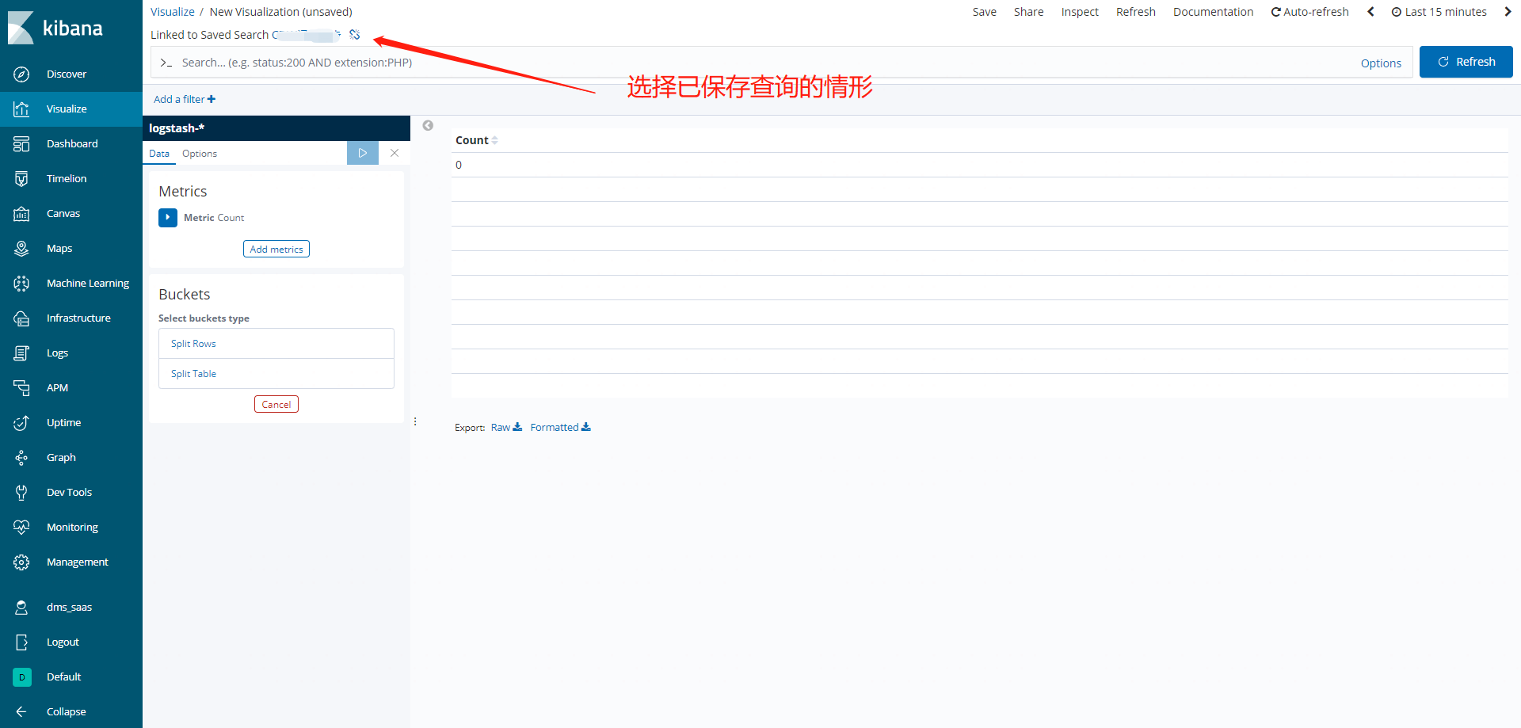Step time range forward arrow

[x=1508, y=12]
